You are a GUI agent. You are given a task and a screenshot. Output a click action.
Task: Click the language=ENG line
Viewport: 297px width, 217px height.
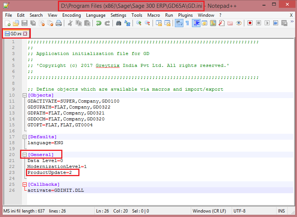tap(45, 143)
